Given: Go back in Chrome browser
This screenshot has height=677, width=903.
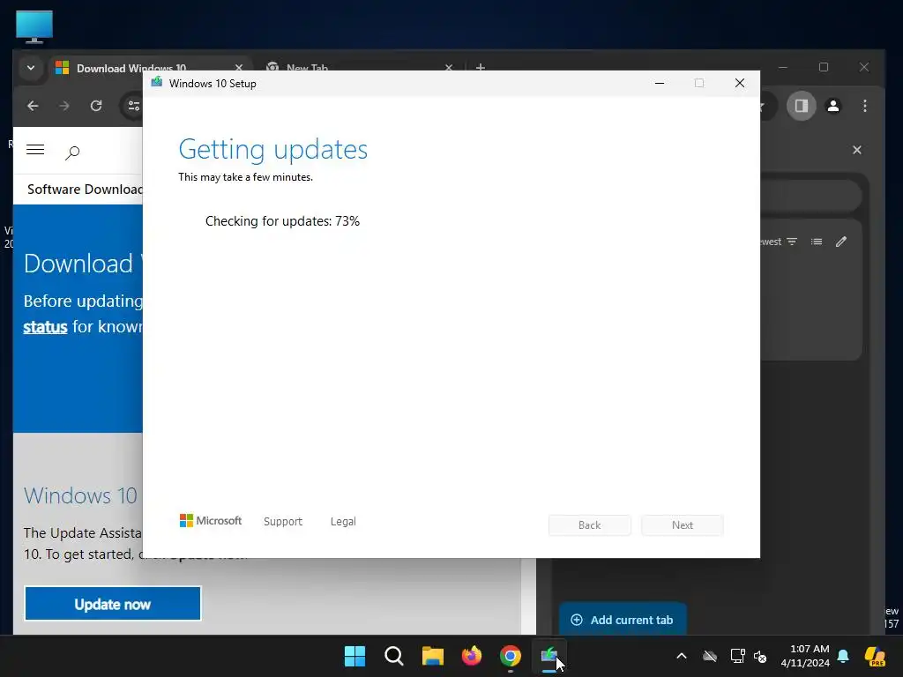Looking at the screenshot, I should (x=33, y=106).
